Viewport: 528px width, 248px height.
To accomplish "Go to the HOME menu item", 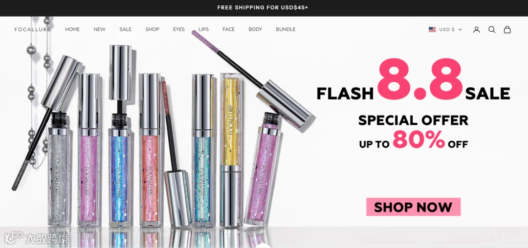I will pyautogui.click(x=72, y=30).
